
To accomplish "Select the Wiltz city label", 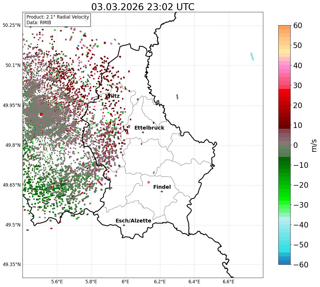I will (112, 96).
